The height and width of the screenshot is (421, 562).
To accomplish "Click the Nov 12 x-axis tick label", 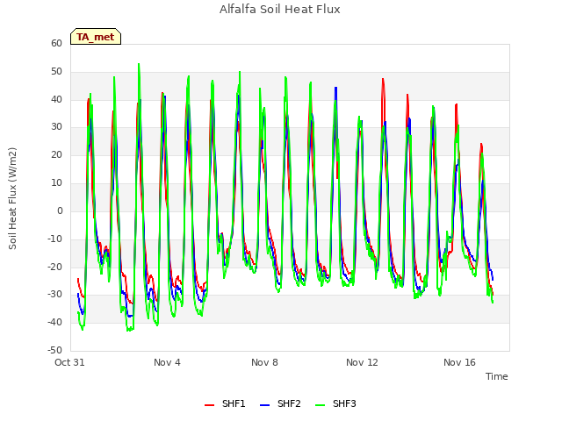I will click(362, 362).
